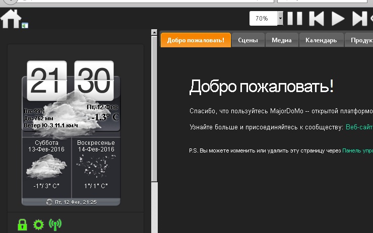The image size is (373, 233).
Task: Skip to next track
Action: coord(359,18)
